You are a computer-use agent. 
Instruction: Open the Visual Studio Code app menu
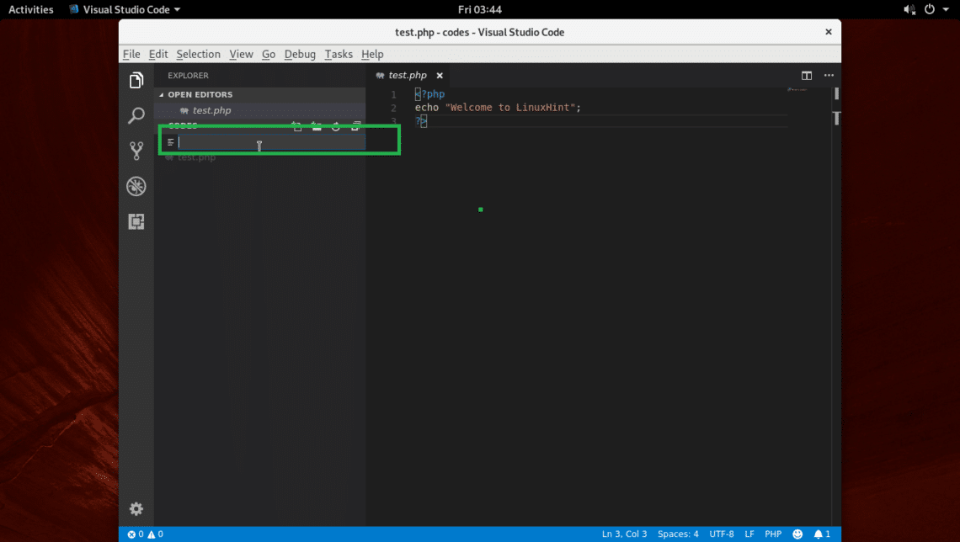tap(125, 9)
